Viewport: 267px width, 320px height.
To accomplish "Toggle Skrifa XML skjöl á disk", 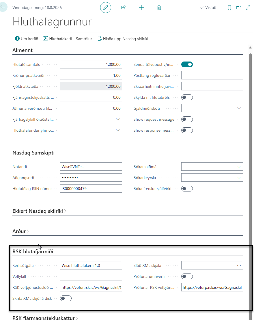I will coord(66,298).
